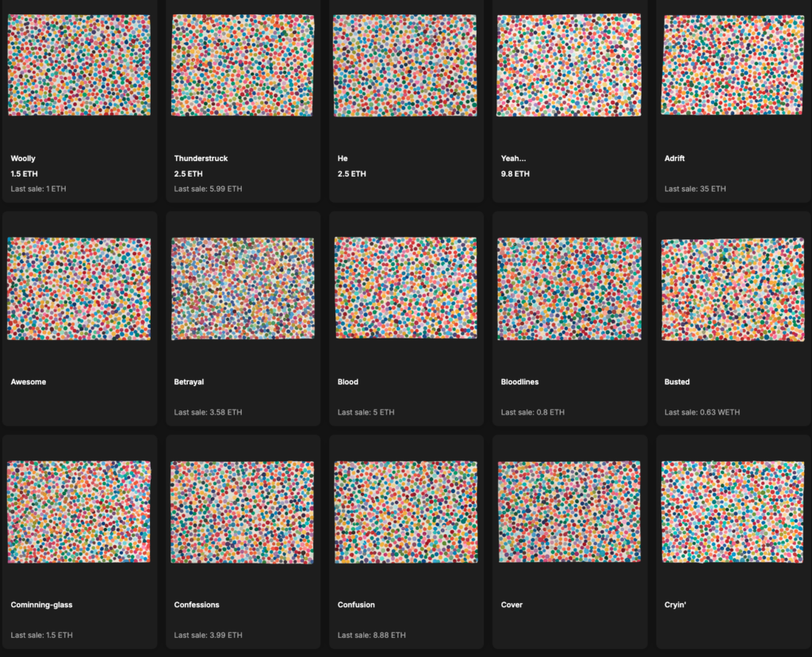Open the Blood artwork thumbnail
The width and height of the screenshot is (812, 657).
[x=405, y=288]
